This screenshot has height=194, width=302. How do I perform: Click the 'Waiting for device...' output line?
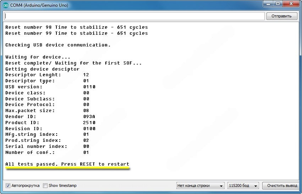38,57
